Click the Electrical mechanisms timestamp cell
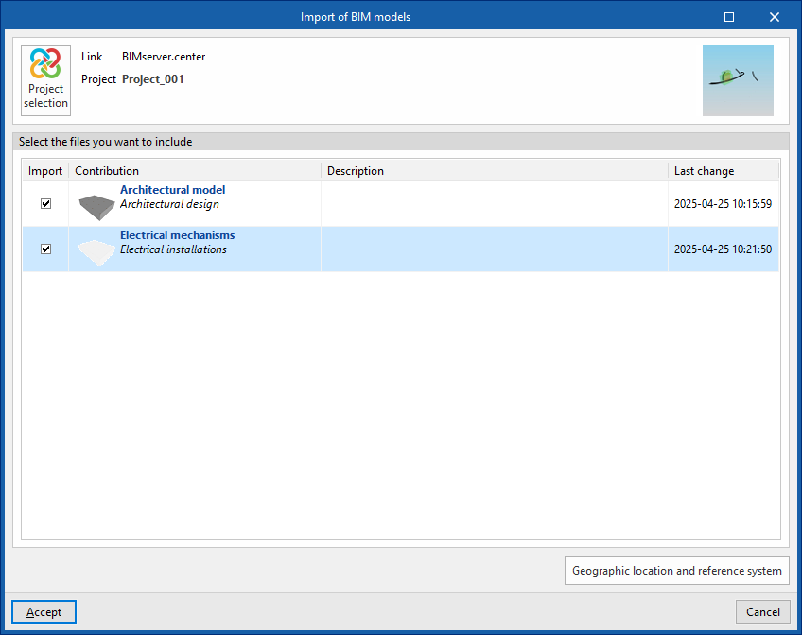 (x=723, y=249)
